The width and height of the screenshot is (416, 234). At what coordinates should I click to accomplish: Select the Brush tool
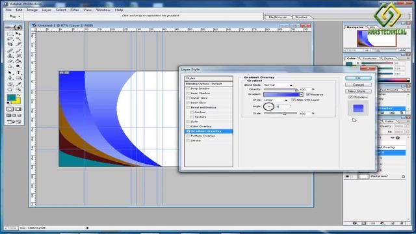click(x=18, y=50)
